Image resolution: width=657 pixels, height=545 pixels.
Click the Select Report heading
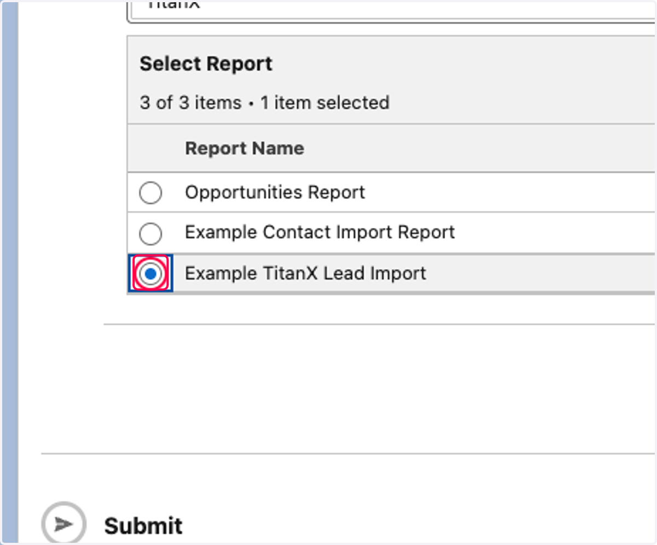pyautogui.click(x=206, y=64)
